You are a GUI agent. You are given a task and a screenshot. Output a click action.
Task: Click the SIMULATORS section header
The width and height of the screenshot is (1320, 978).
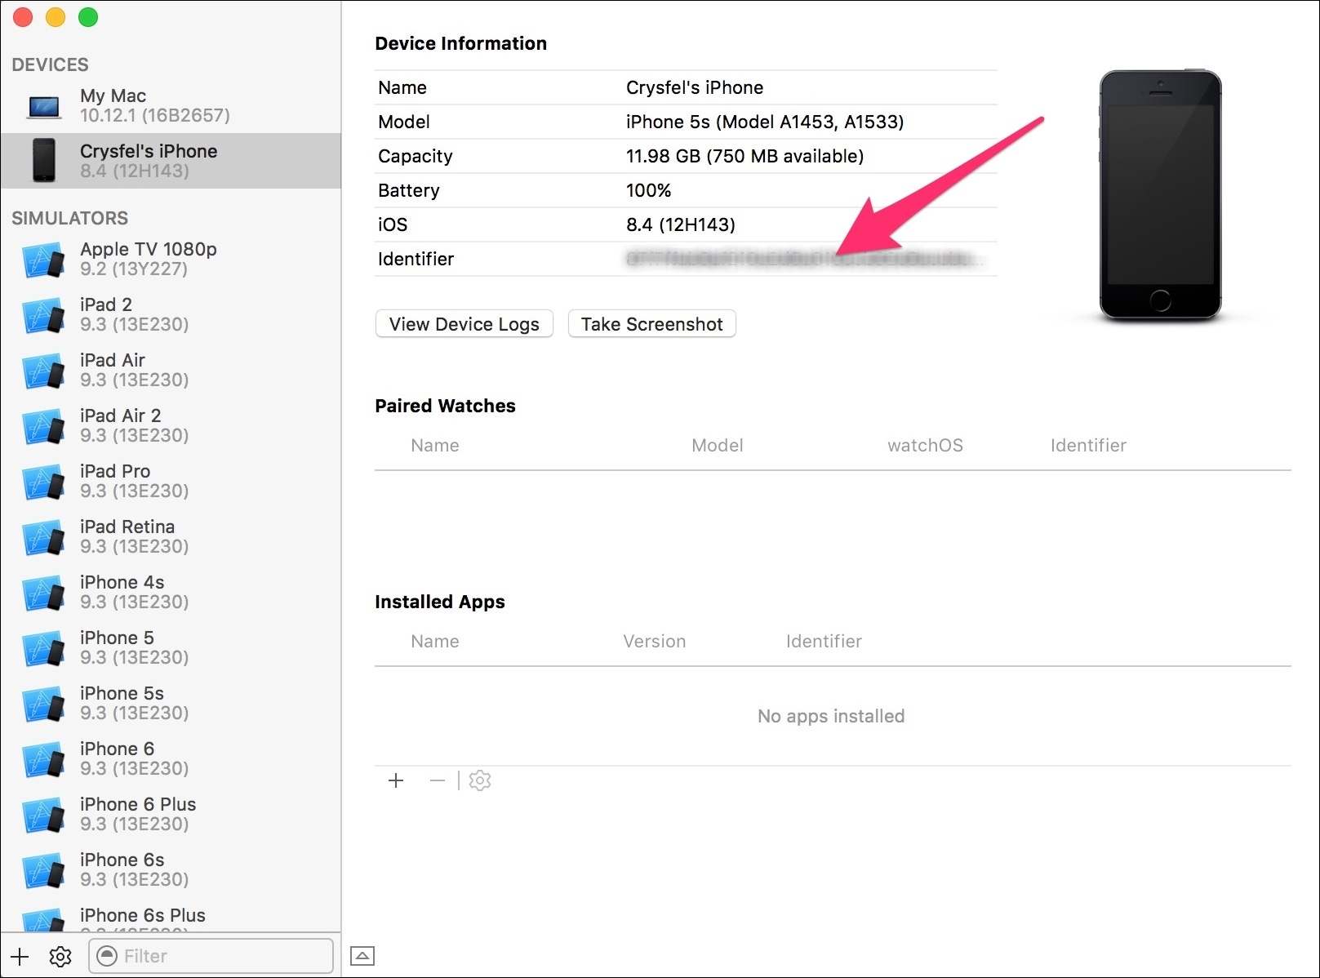[69, 218]
